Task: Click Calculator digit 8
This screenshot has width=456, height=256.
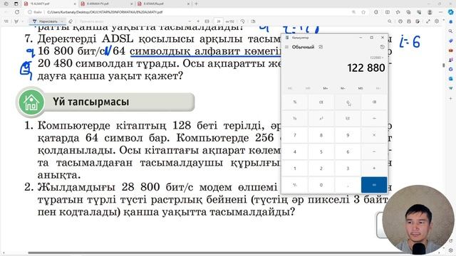Action: click(x=321, y=135)
